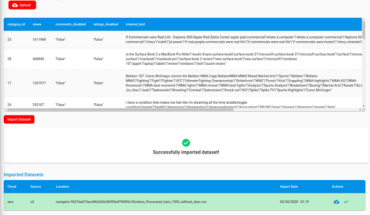Download imported dataset via cloud icon
Screen dimensions: 370x215
coord(337,202)
